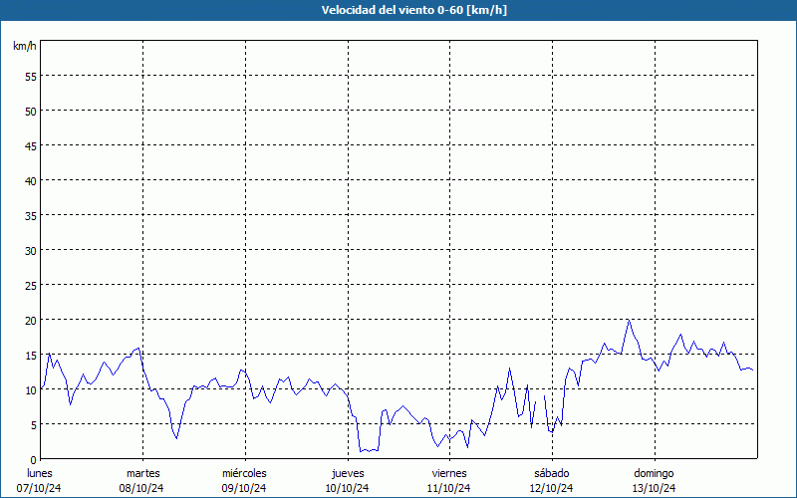797x498 pixels.
Task: Select the "viernes" day label
Action: click(x=449, y=473)
